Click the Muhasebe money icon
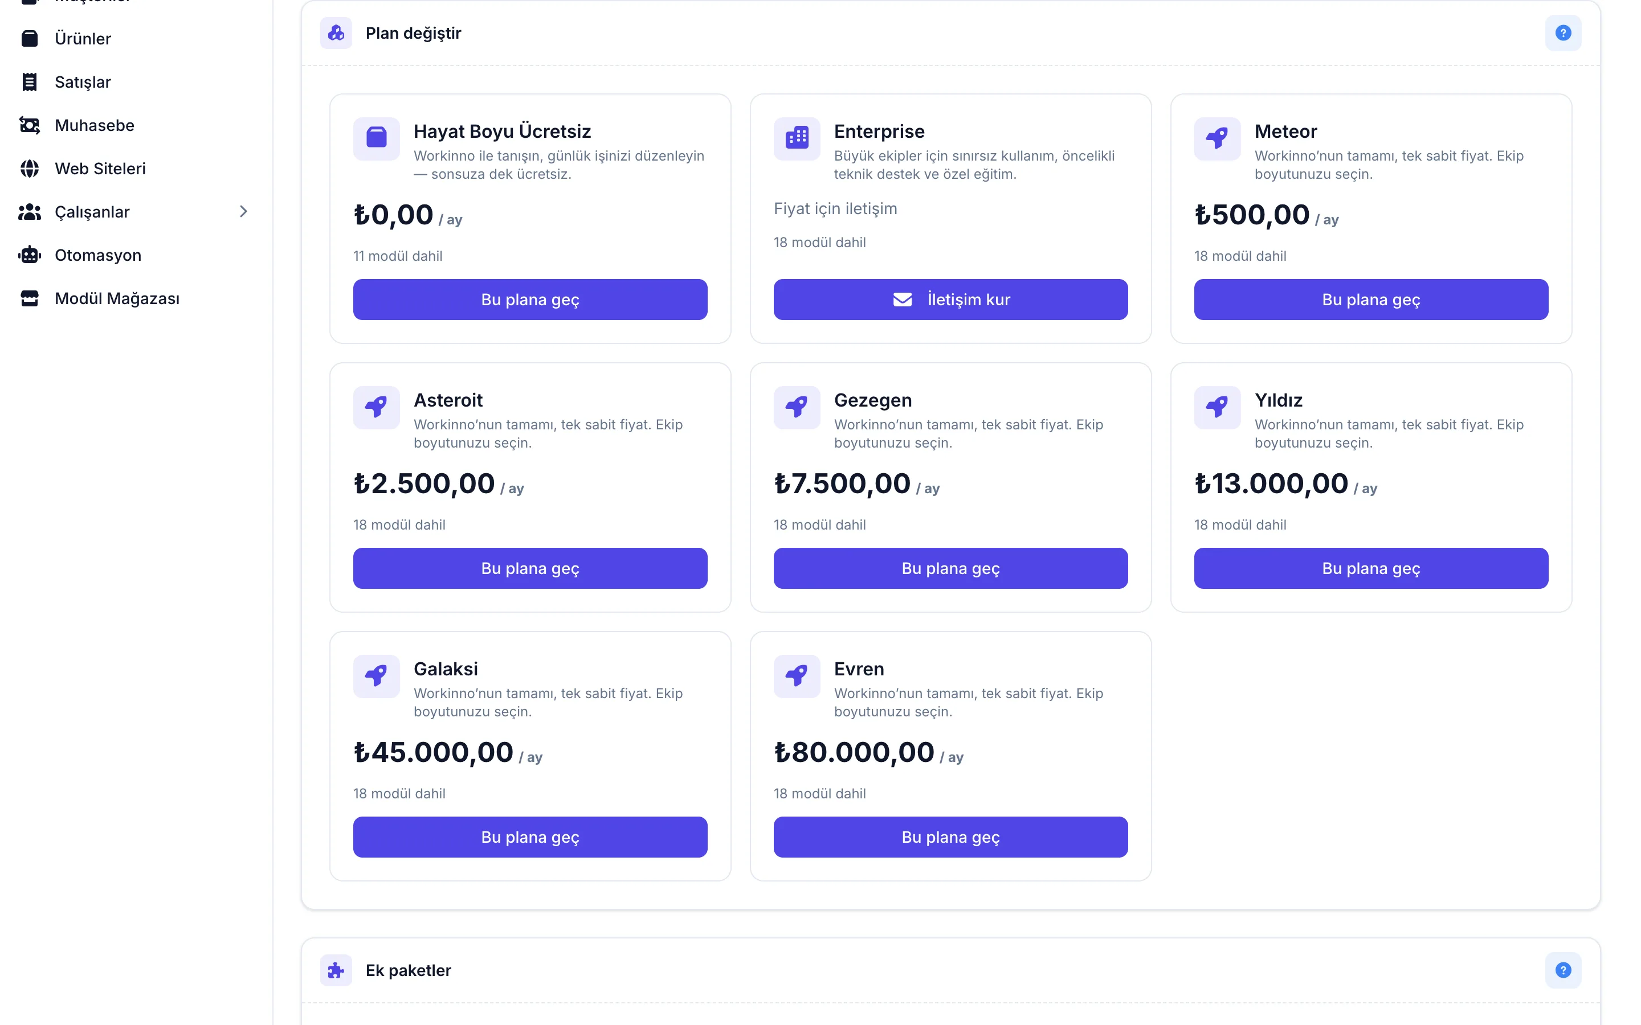1641x1025 pixels. click(x=29, y=125)
